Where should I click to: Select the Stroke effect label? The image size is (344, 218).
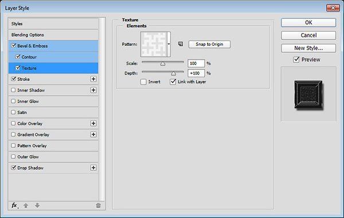click(24, 79)
